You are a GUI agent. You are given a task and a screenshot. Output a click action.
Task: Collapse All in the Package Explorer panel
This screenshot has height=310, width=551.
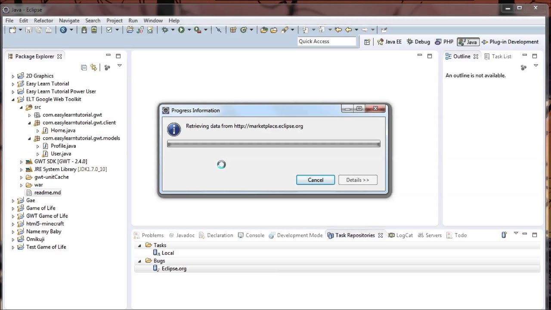[84, 67]
